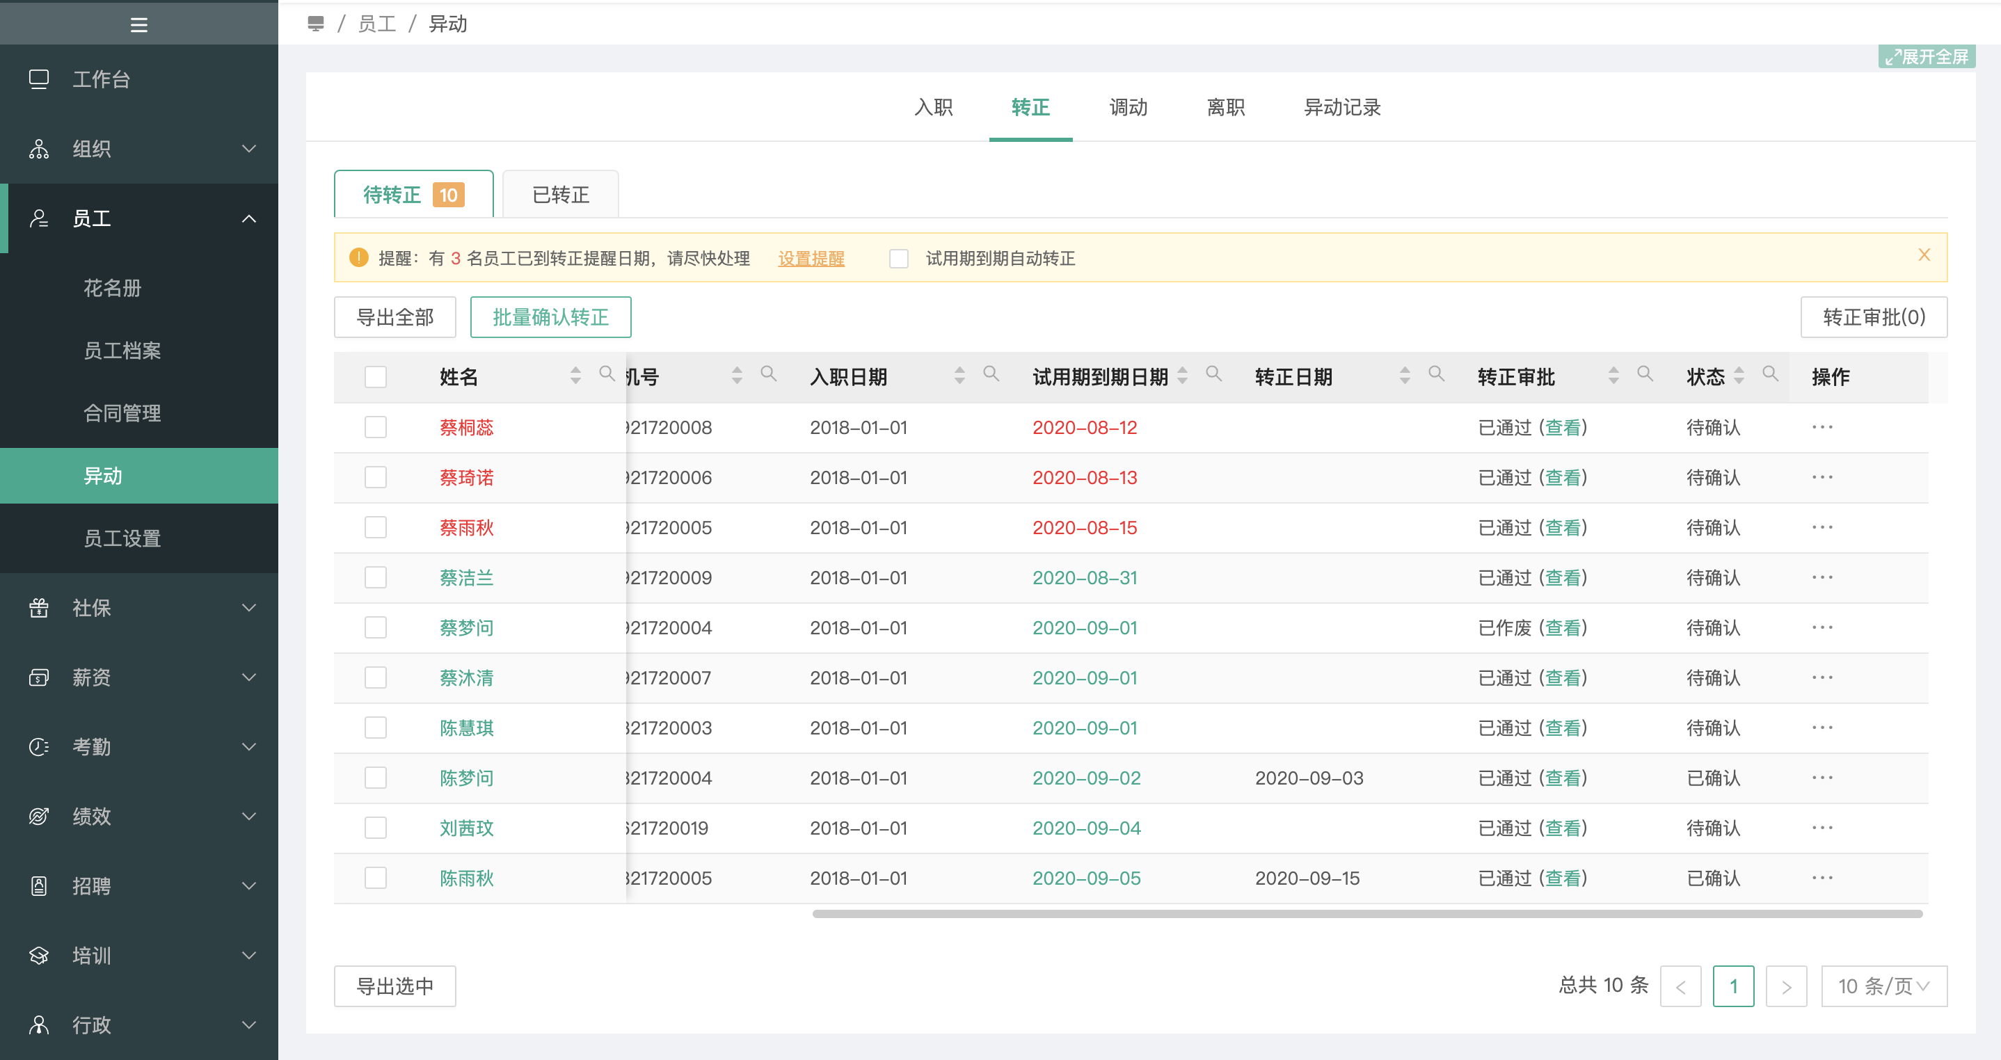Tick the checkbox for 蔡洁兰
Viewport: 2001px width, 1060px height.
pos(376,578)
